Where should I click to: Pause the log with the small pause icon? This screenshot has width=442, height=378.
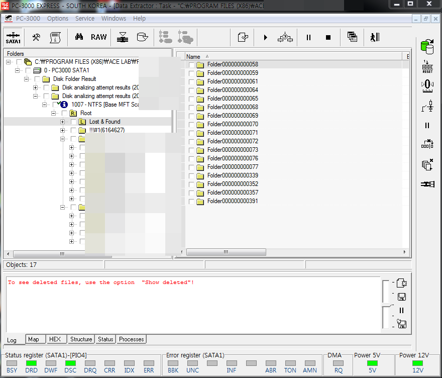coord(401,310)
